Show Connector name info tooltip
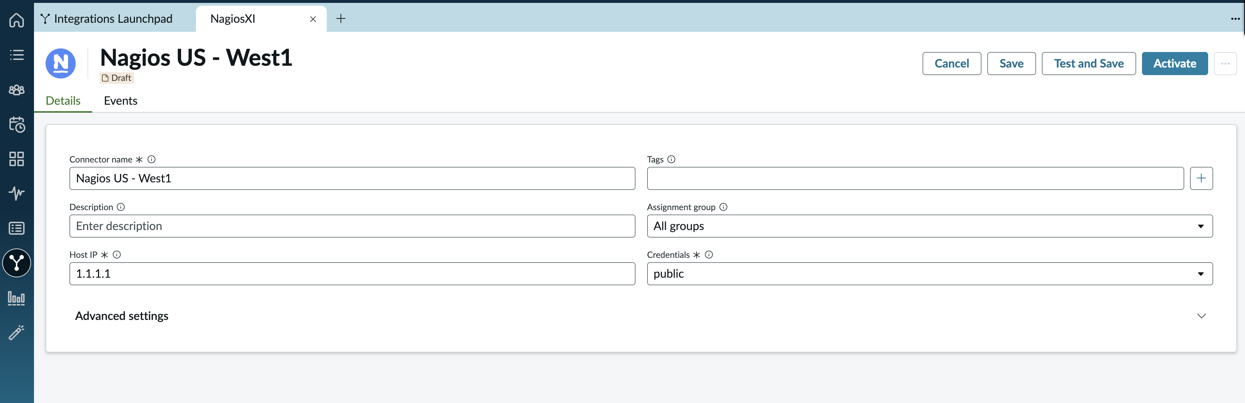This screenshot has height=403, width=1245. (151, 159)
